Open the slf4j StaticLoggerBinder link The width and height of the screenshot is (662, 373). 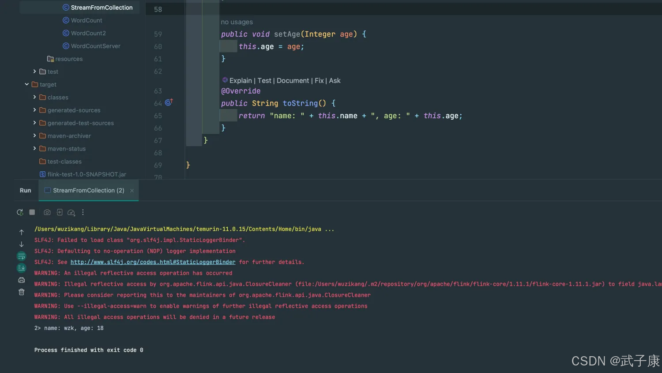[x=153, y=262]
